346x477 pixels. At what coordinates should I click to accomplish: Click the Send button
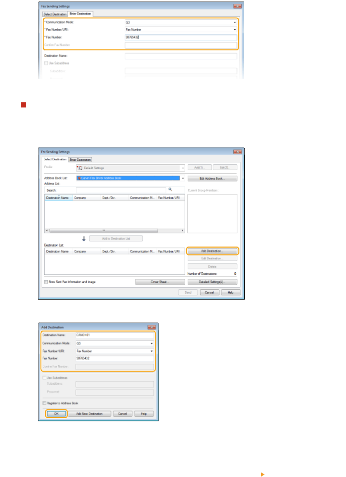point(188,292)
